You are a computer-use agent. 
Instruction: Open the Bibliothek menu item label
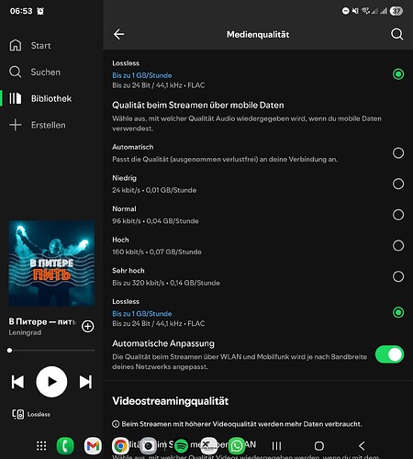point(51,98)
